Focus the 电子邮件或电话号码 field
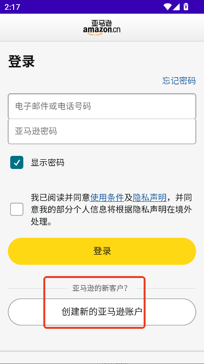204x364 pixels. coord(102,106)
